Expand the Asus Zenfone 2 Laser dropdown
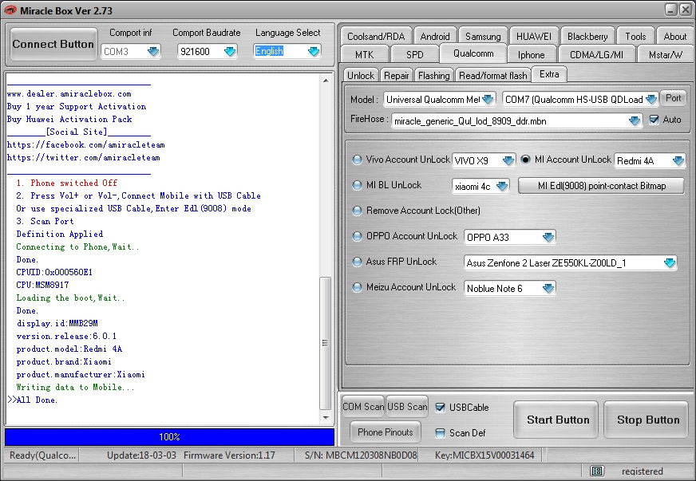The height and width of the screenshot is (481, 696). click(x=670, y=262)
